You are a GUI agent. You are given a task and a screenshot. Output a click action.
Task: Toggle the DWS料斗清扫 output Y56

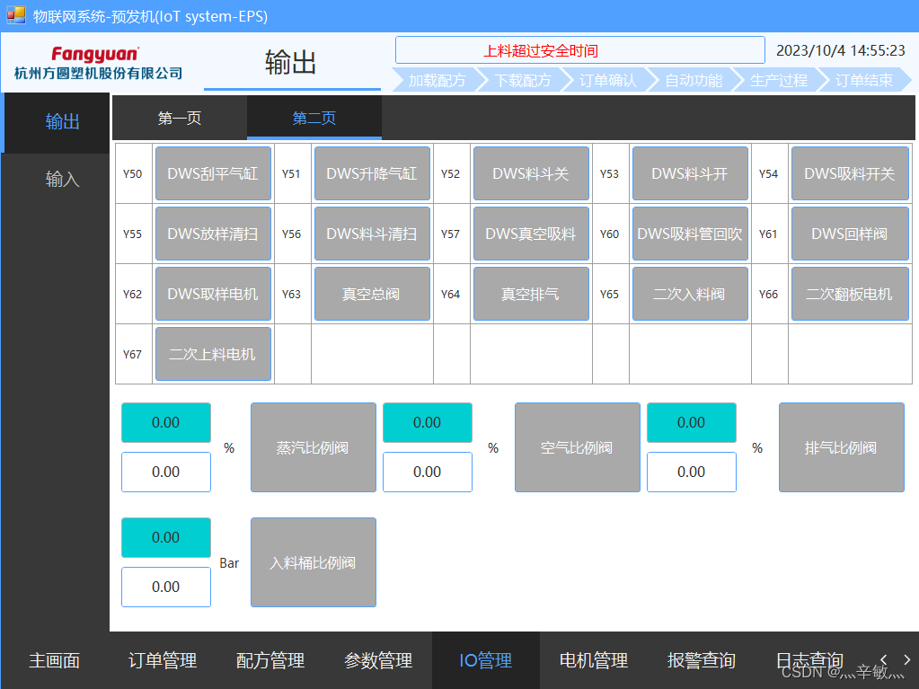coord(372,234)
